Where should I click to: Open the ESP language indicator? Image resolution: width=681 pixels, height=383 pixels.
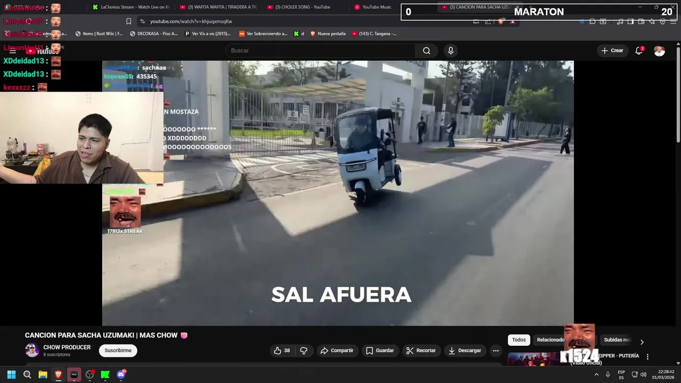(621, 374)
